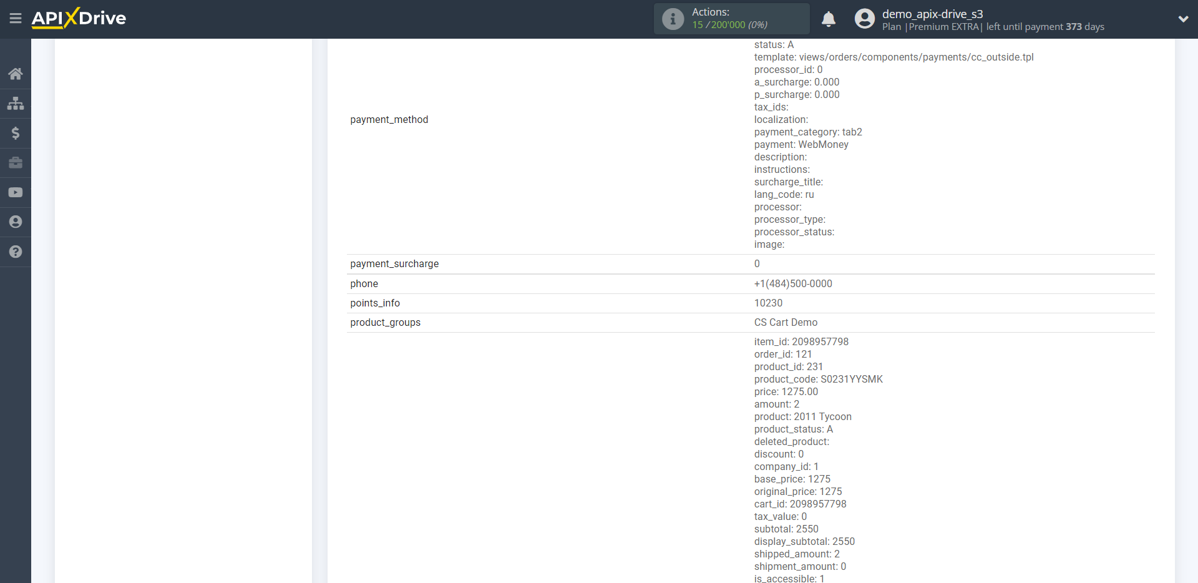The width and height of the screenshot is (1198, 583).
Task: Select the payment_method field label
Action: (x=389, y=119)
